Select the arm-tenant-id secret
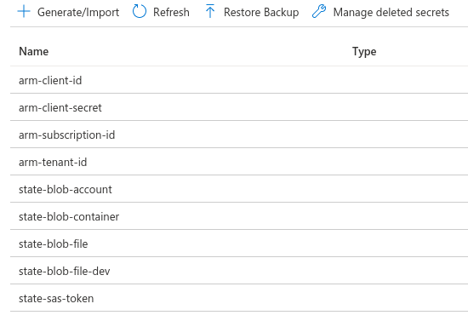Screen dimensions: 468x321 point(53,162)
